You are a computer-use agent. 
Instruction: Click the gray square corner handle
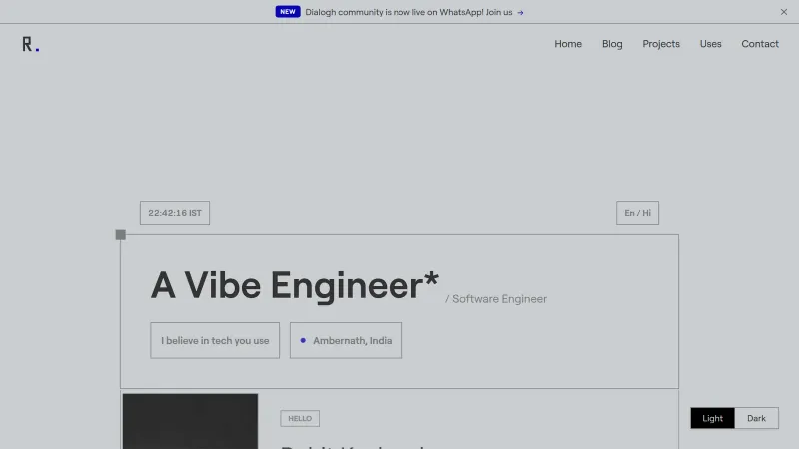[x=121, y=235]
